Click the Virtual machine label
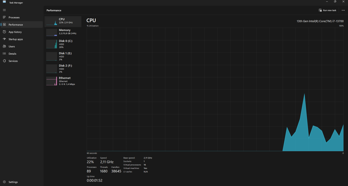The height and width of the screenshot is (186, 348). tap(131, 168)
